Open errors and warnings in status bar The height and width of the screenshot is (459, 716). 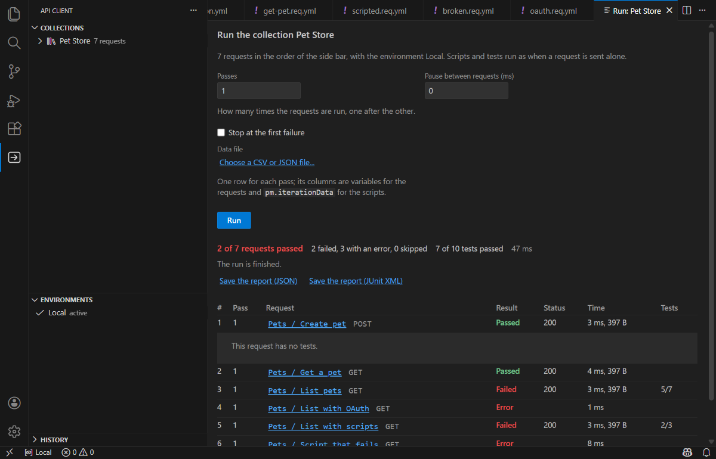click(78, 452)
